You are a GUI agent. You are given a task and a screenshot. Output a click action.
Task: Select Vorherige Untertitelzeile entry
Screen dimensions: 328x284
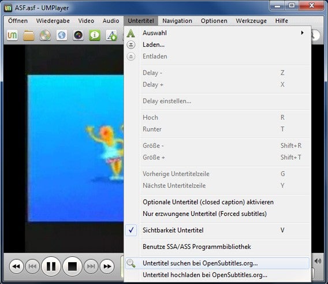point(217,174)
